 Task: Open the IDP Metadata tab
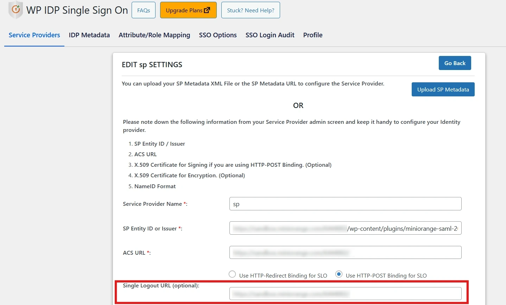pos(89,35)
